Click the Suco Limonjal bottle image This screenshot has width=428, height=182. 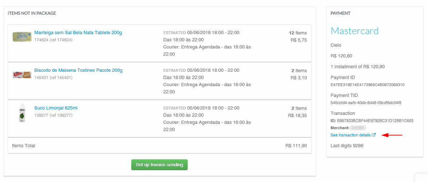[22, 113]
